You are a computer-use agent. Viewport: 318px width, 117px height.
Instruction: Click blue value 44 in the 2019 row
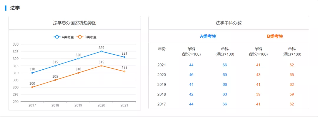[x=191, y=84]
